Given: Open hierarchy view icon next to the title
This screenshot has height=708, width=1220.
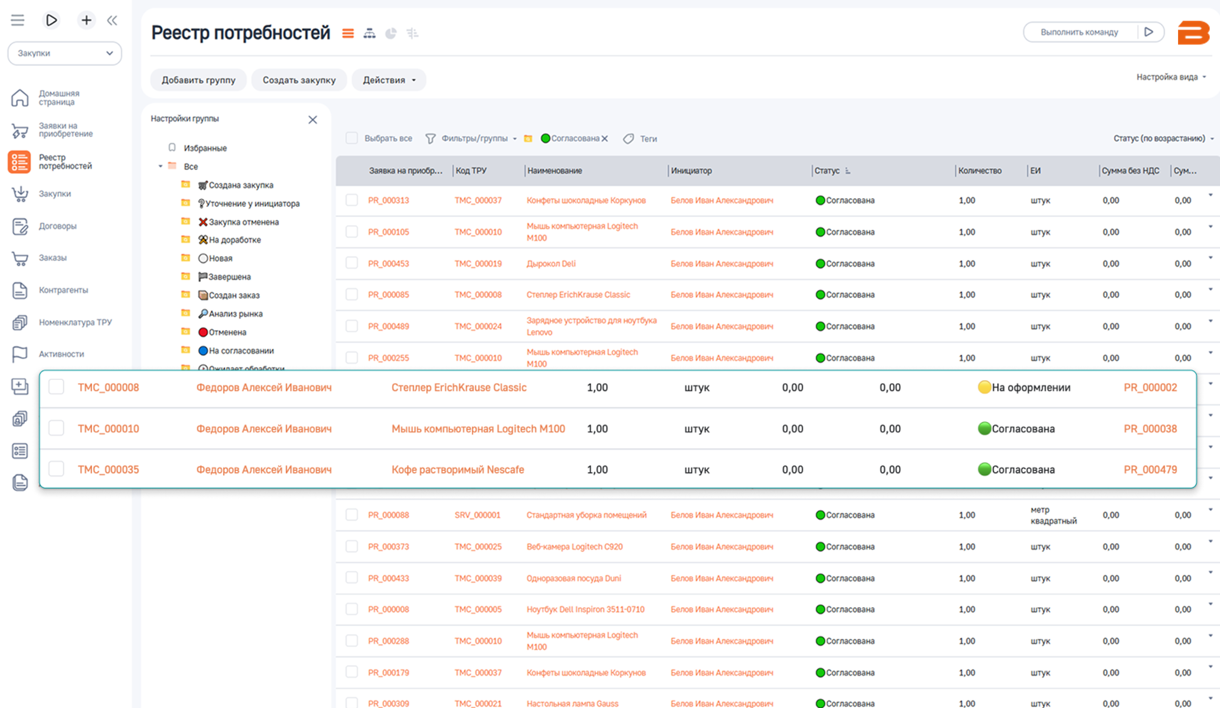Looking at the screenshot, I should point(369,33).
